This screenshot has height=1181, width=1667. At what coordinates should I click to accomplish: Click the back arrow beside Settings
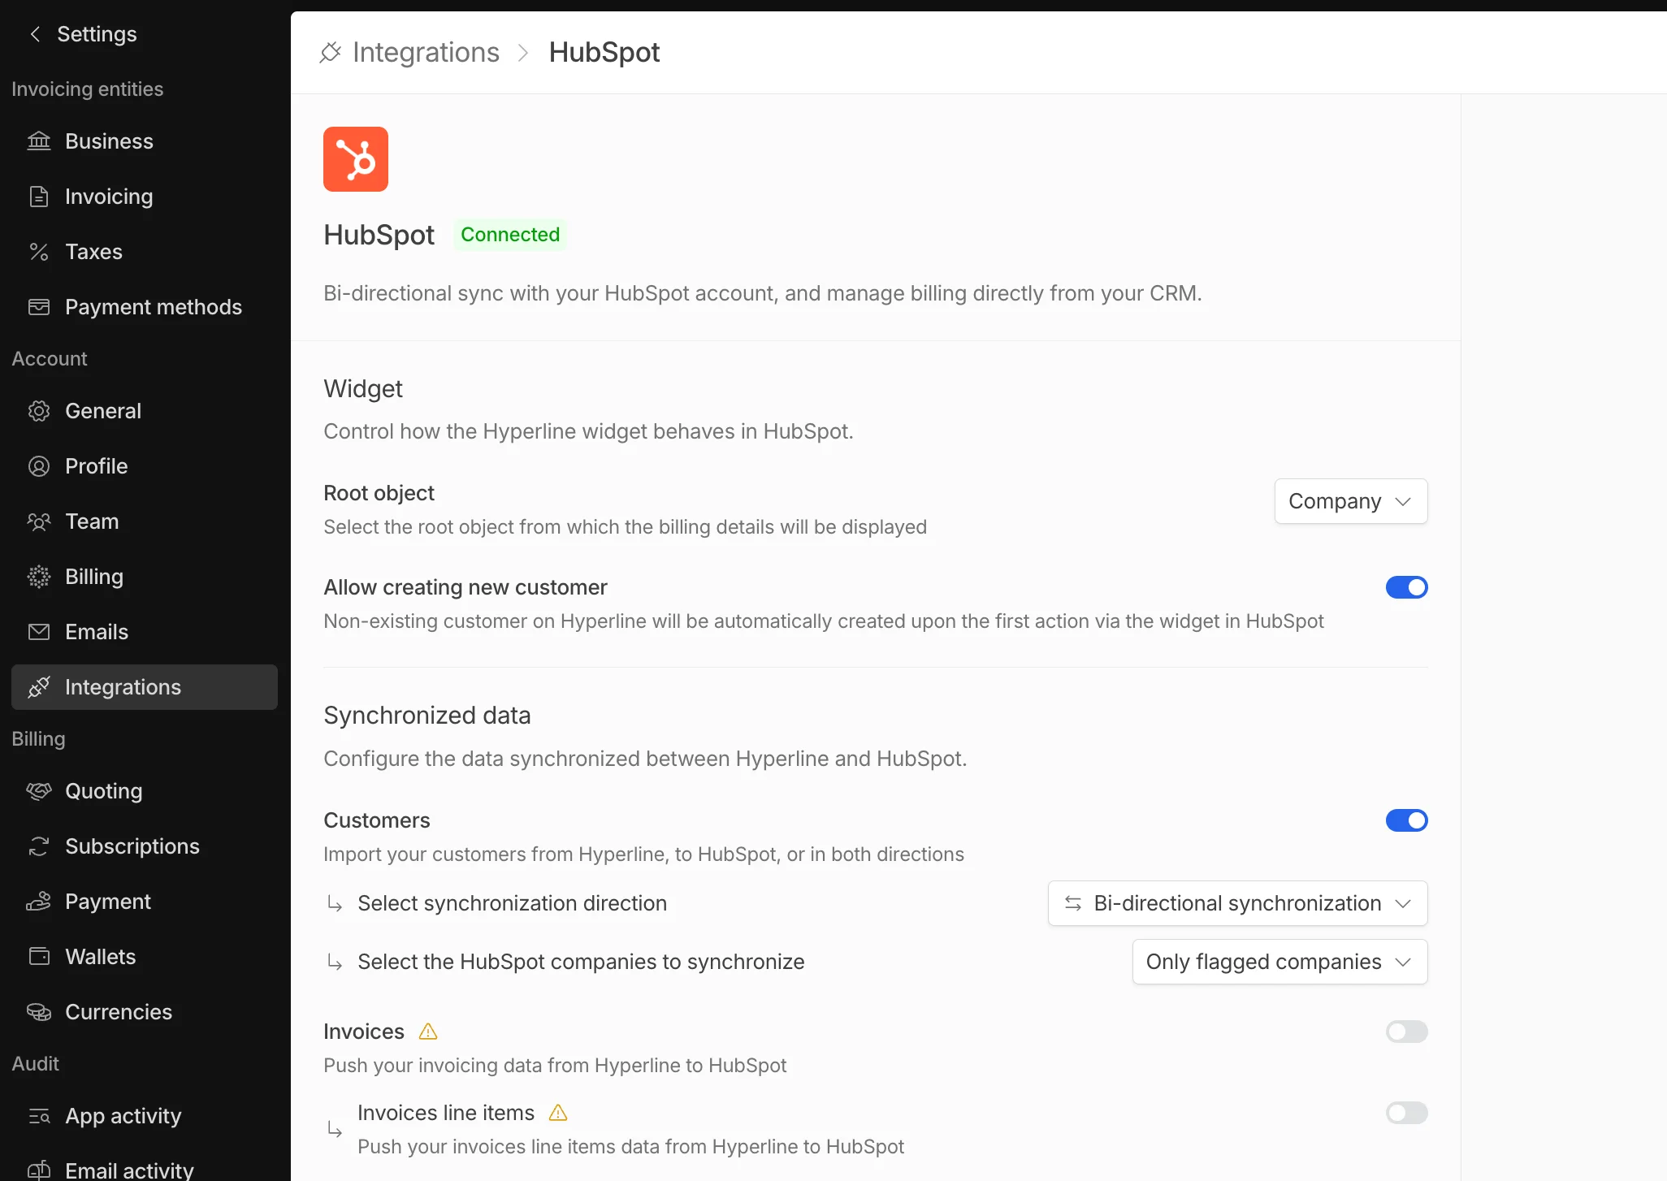click(x=35, y=34)
